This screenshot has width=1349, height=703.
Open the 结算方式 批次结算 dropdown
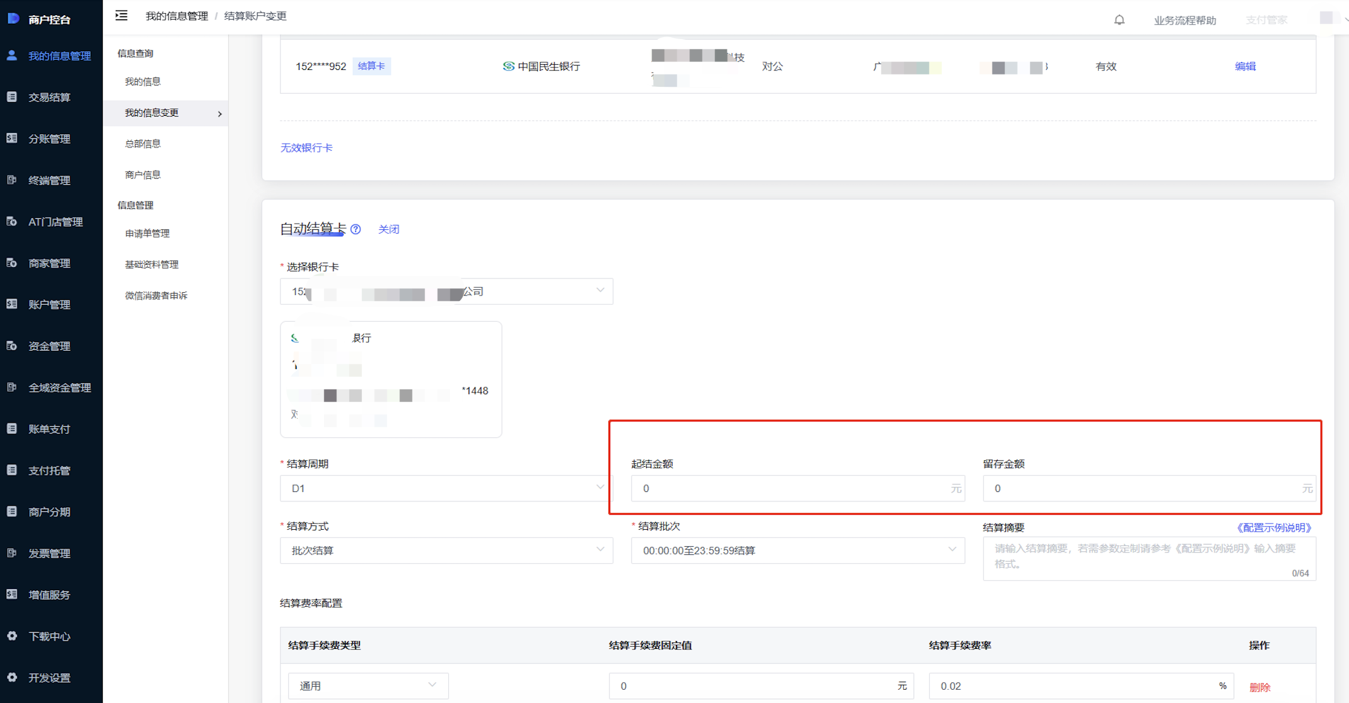[446, 551]
